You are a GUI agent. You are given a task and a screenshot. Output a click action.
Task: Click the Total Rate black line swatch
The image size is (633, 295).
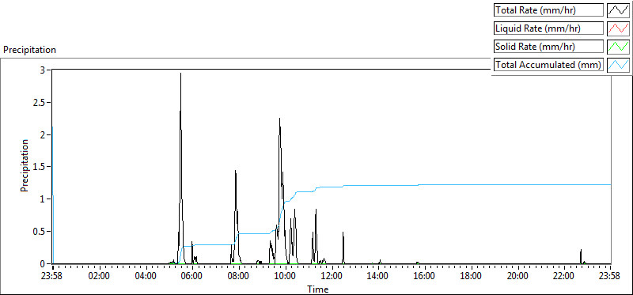click(619, 10)
